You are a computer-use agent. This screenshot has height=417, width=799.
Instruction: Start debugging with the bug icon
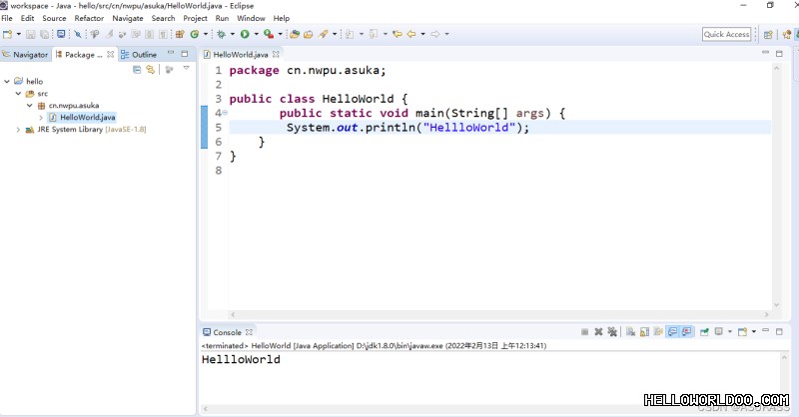tap(221, 34)
